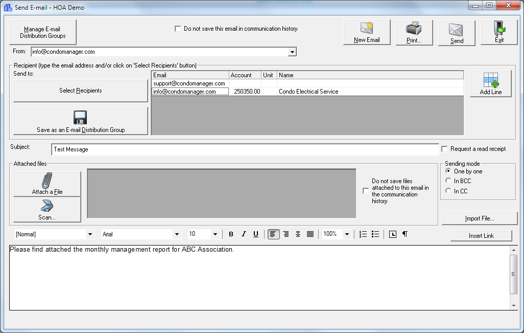Click the Send icon

pos(456,28)
